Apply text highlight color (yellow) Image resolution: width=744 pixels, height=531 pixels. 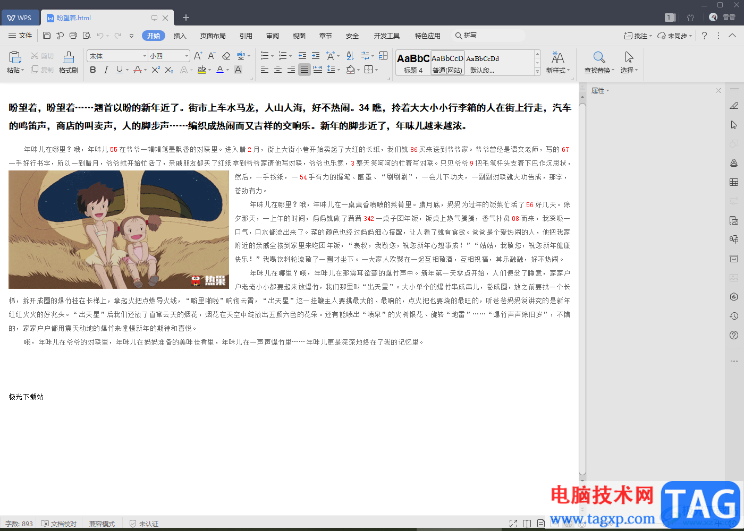(202, 70)
